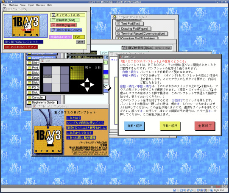
Task: Click Organizer Pad(Scheduler) template item
Action: (137, 38)
